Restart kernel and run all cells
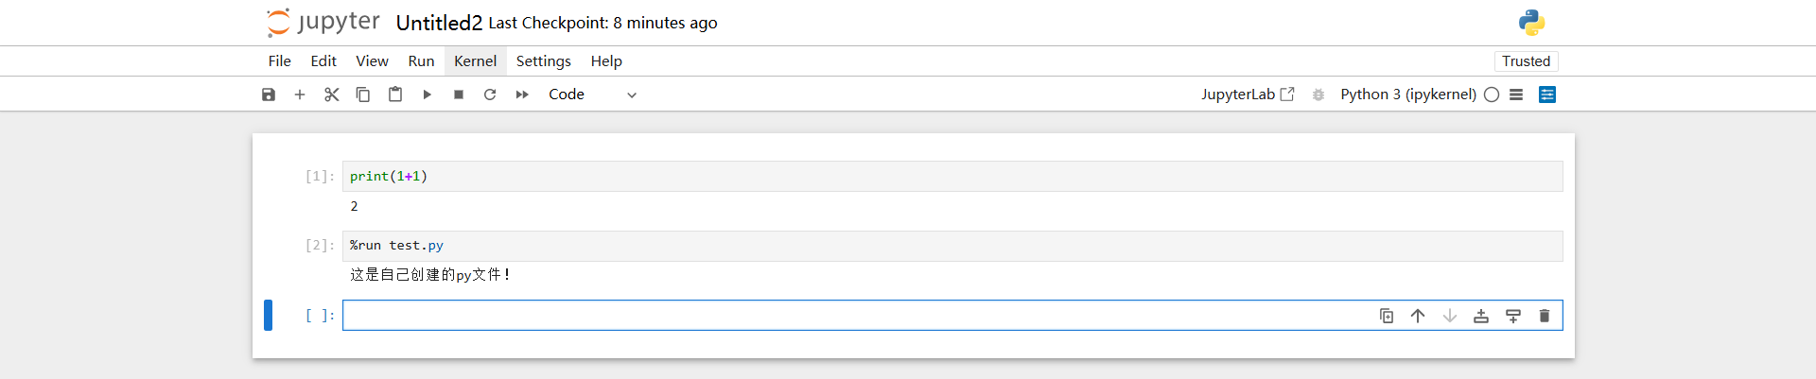This screenshot has width=1816, height=379. [x=522, y=95]
